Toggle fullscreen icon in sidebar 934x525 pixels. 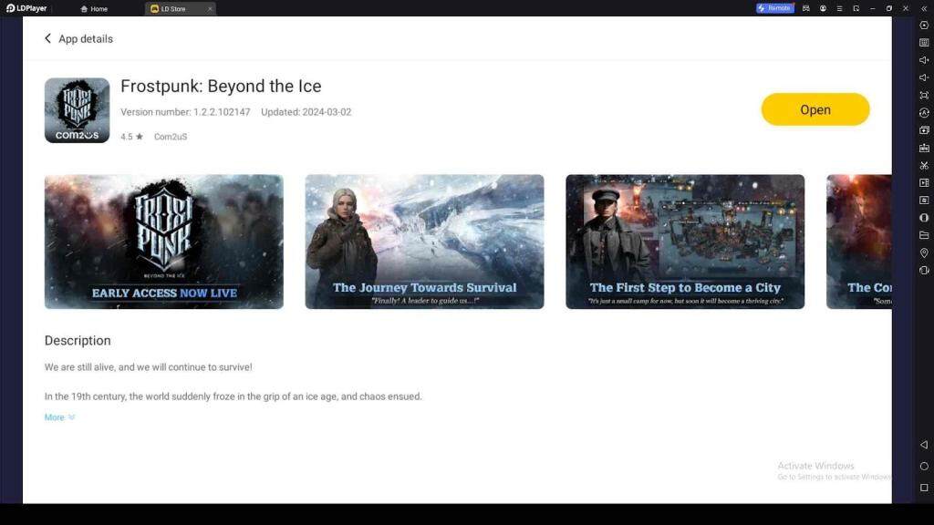coord(924,95)
